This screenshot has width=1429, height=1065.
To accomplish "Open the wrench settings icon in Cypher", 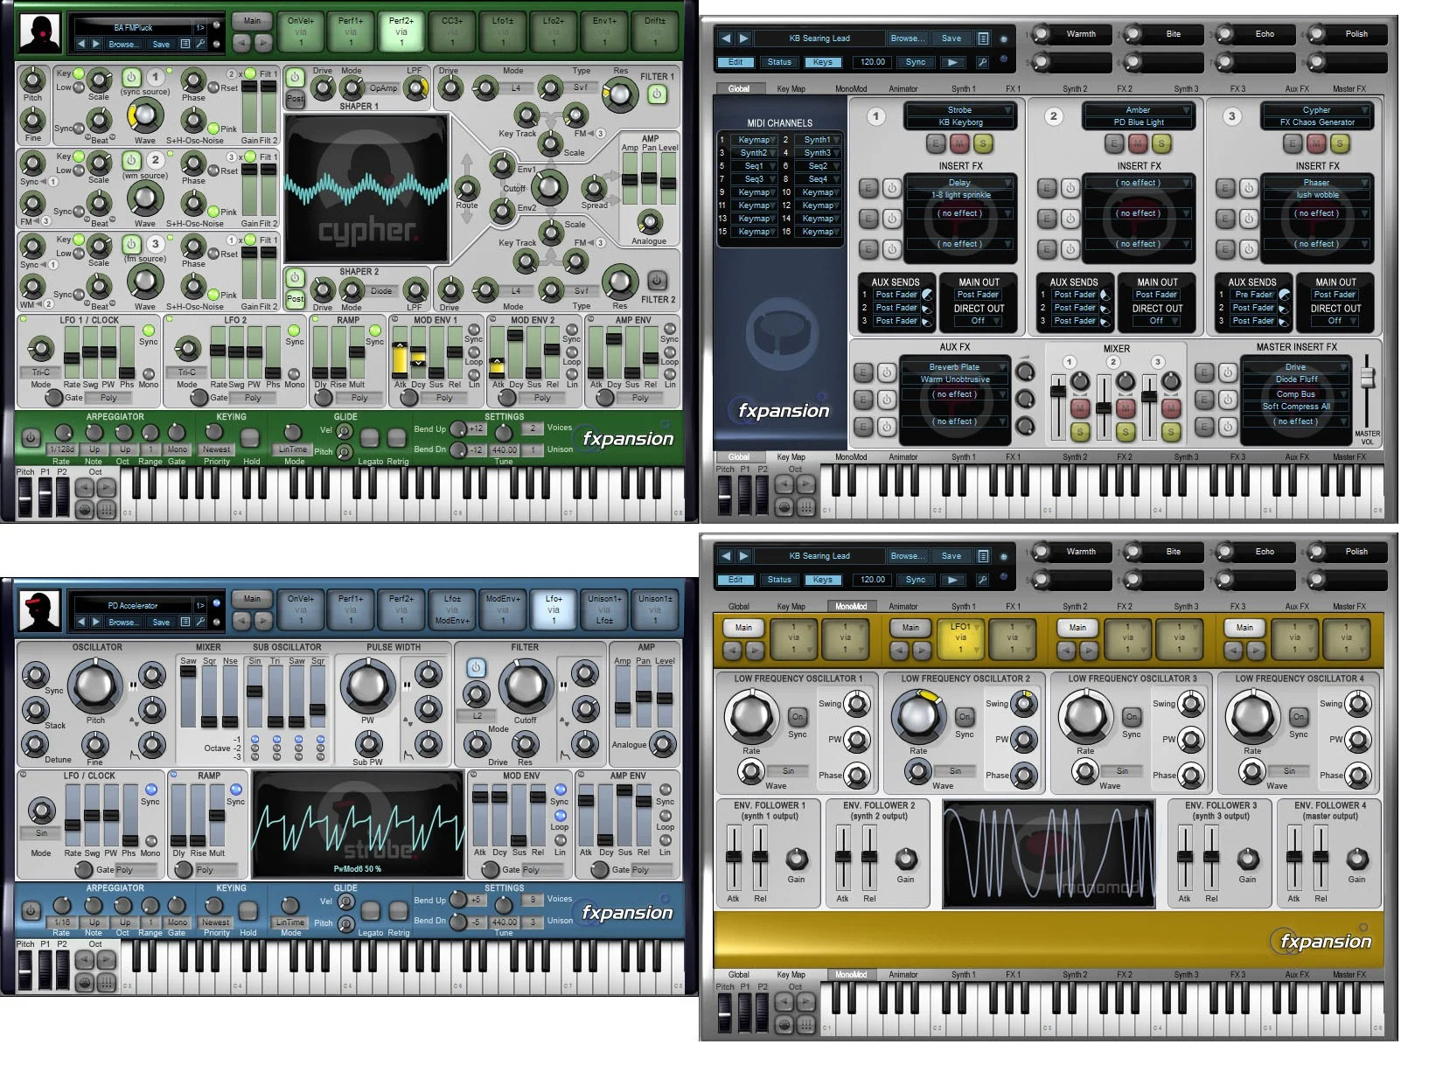I will click(x=201, y=44).
